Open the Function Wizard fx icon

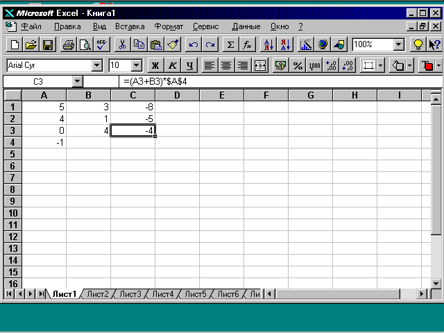click(x=247, y=44)
